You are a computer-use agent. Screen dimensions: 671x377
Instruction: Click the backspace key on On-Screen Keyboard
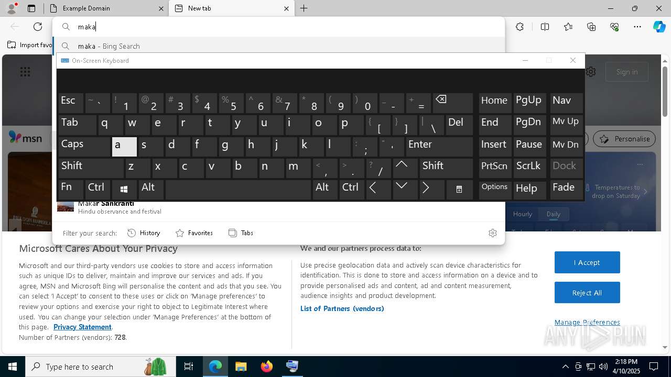452,103
